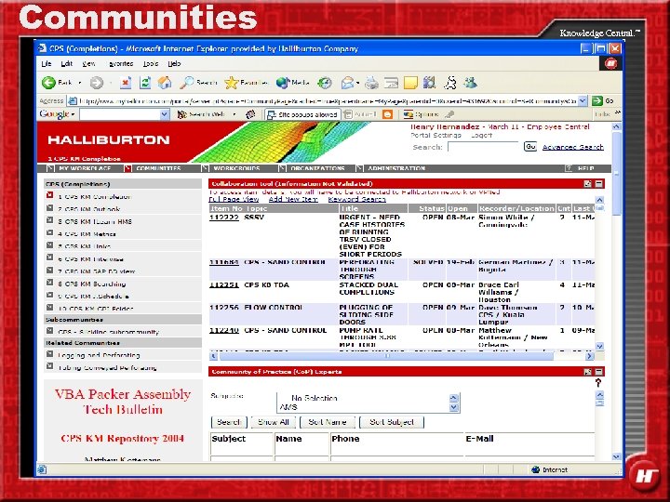670x502 pixels.
Task: Click the Full Page View link
Action: 234,199
